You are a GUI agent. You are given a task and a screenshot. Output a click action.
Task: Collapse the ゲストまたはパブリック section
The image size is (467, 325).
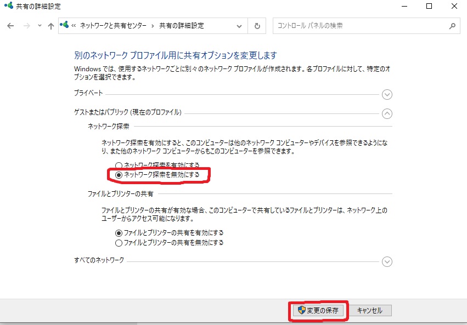pyautogui.click(x=387, y=113)
